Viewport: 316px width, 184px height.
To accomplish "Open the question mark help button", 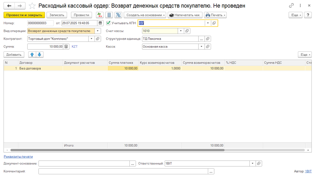I will click(x=308, y=15).
